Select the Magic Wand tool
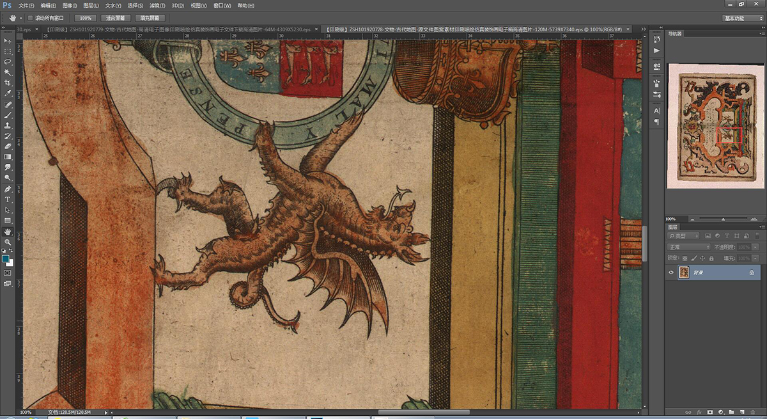Image resolution: width=767 pixels, height=419 pixels. [x=9, y=72]
